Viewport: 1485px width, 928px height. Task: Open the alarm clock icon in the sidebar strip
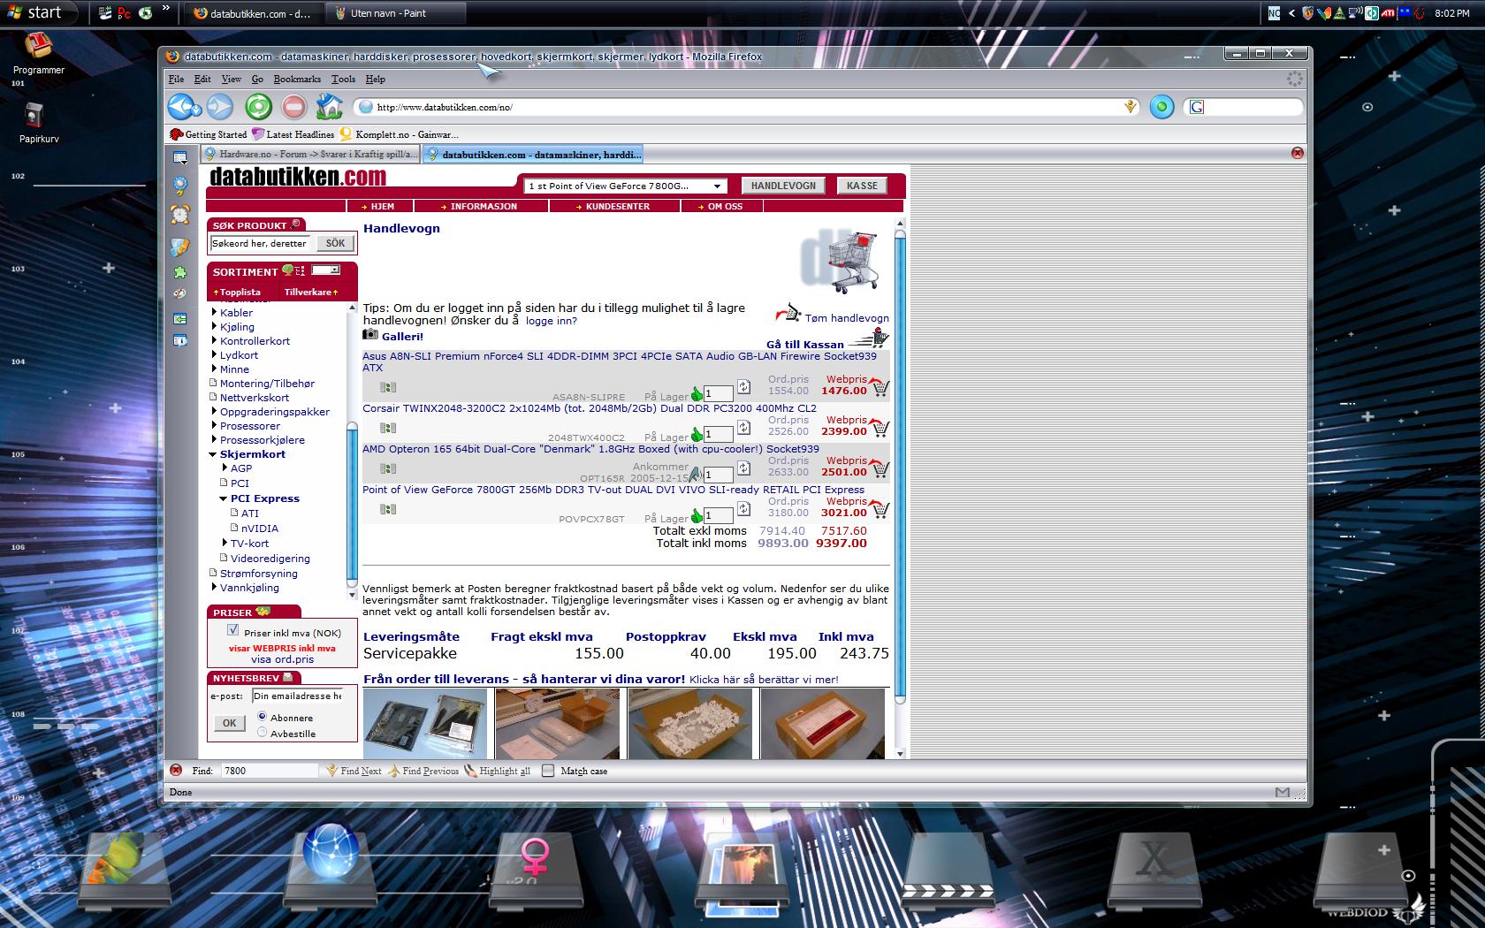pos(180,214)
